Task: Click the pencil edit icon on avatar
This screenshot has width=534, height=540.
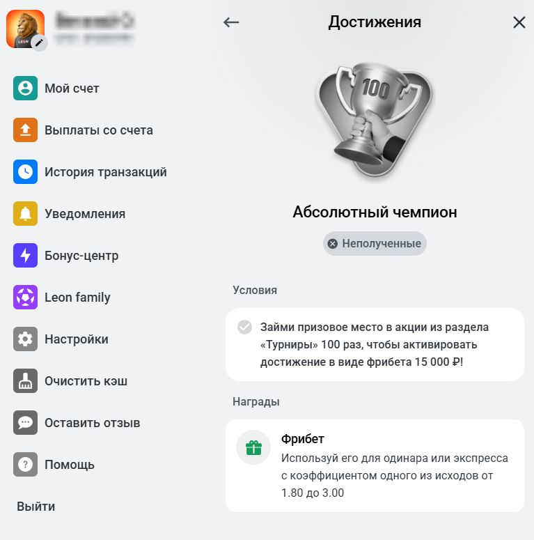Action: pos(39,43)
